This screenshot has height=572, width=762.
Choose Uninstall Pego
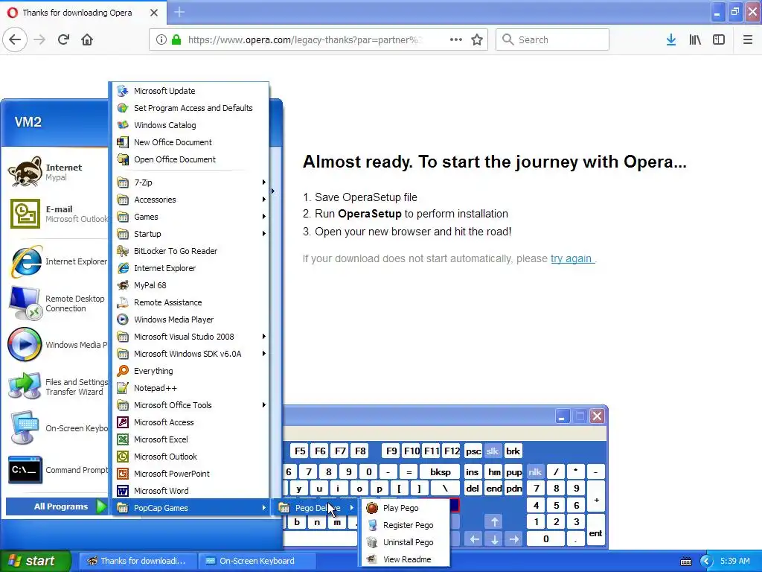coord(406,542)
